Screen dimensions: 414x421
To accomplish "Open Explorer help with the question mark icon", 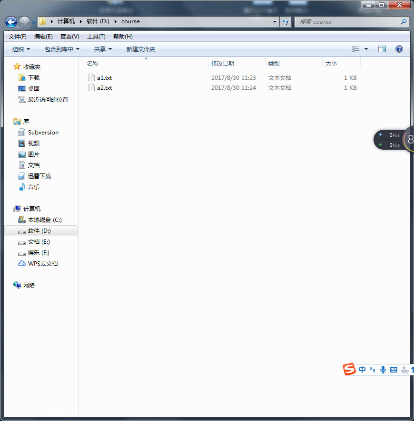I will point(399,48).
